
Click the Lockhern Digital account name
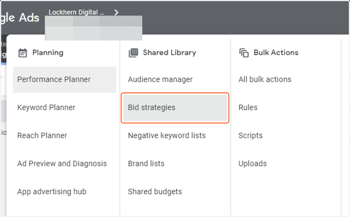76,13
